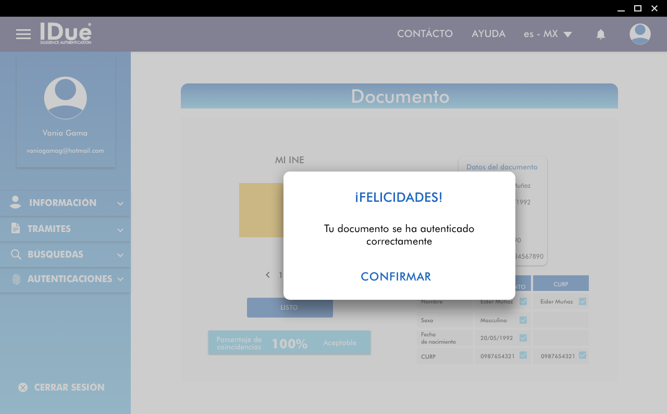667x414 pixels.
Task: Open the hamburger menu icon
Action: (23, 34)
